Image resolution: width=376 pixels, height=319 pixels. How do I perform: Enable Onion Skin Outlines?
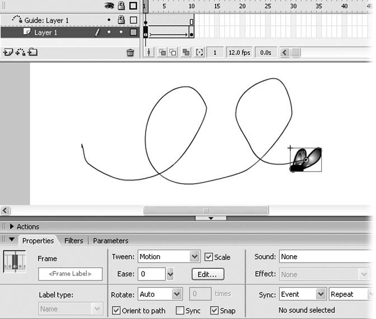coord(173,53)
